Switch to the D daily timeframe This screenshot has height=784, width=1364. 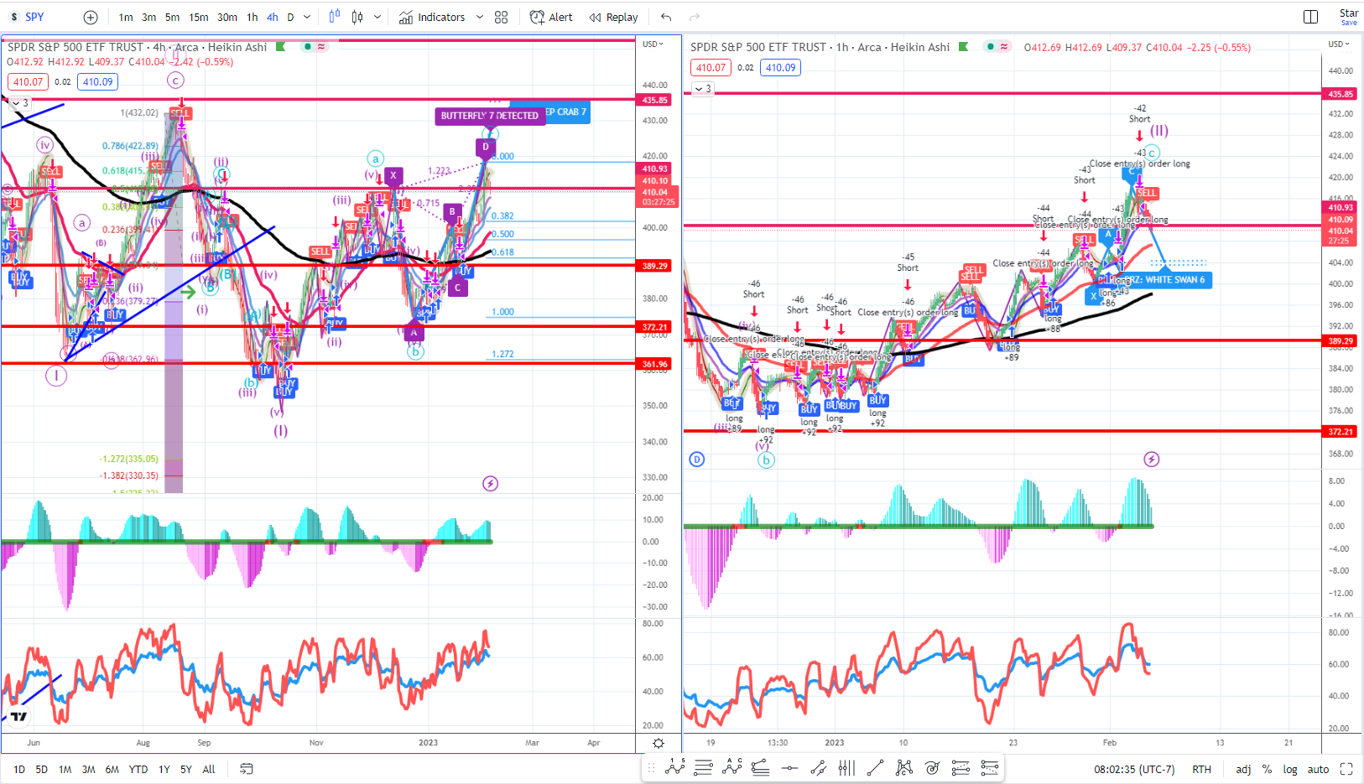click(x=290, y=17)
